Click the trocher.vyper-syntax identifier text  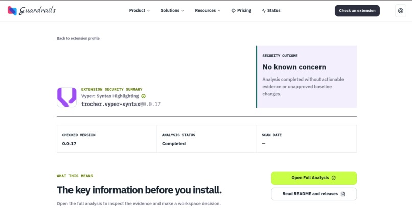pos(110,104)
